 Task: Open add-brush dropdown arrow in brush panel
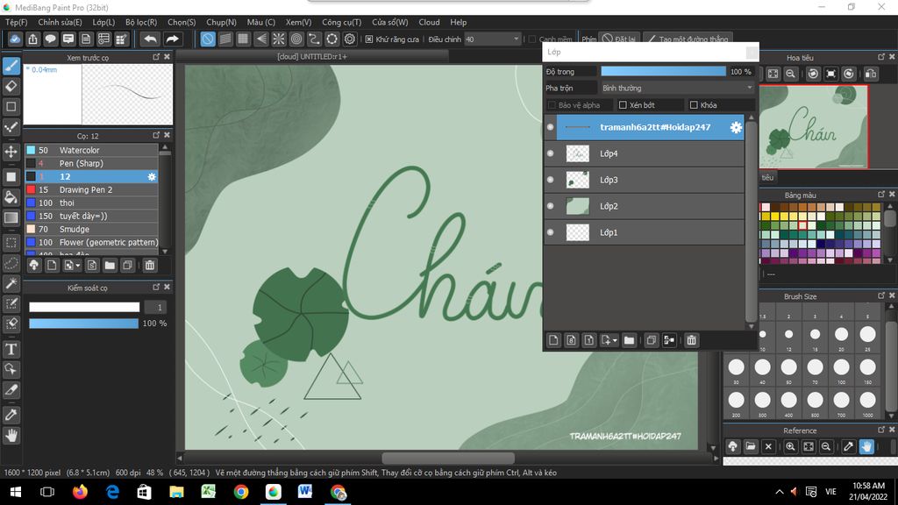click(x=78, y=266)
